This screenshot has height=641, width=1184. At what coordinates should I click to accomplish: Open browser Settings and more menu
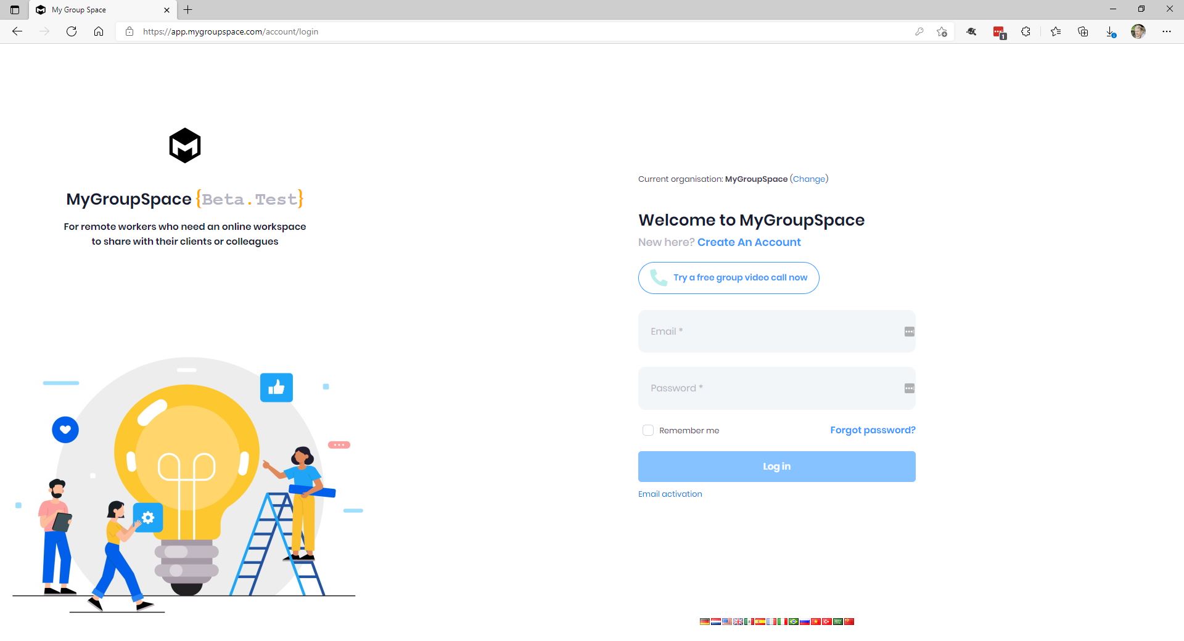1167,31
